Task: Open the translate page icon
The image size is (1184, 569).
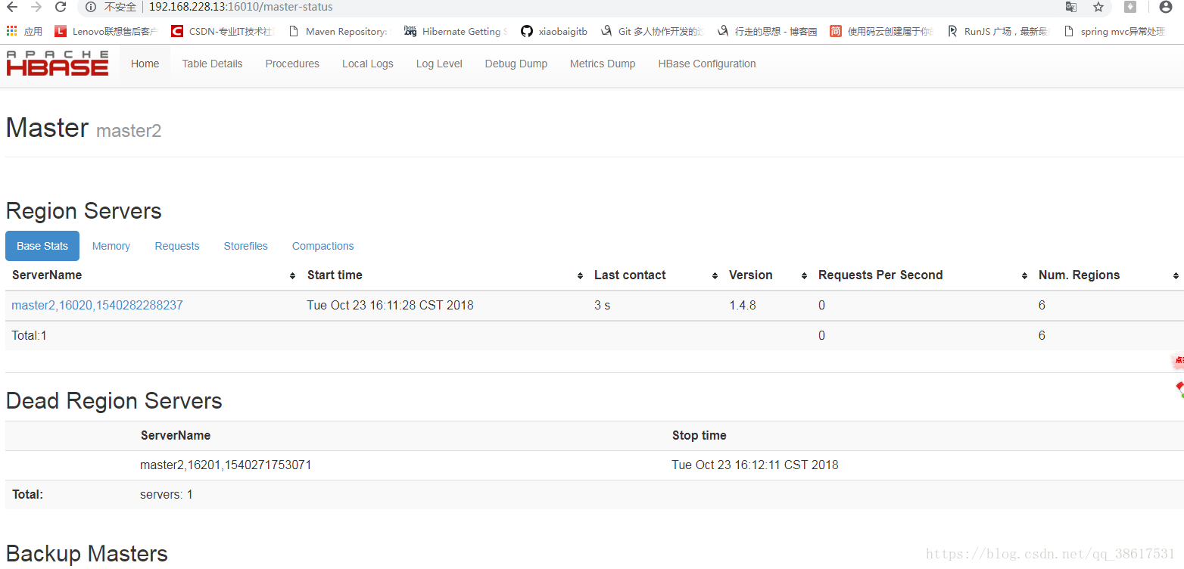Action: pos(1071,7)
